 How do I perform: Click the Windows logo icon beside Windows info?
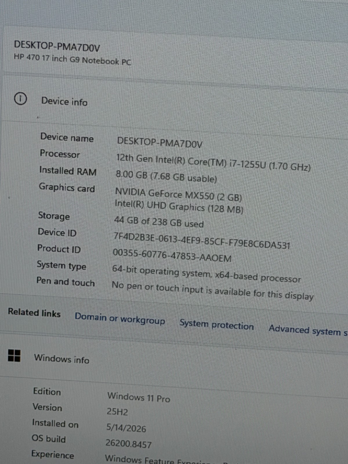(x=14, y=356)
